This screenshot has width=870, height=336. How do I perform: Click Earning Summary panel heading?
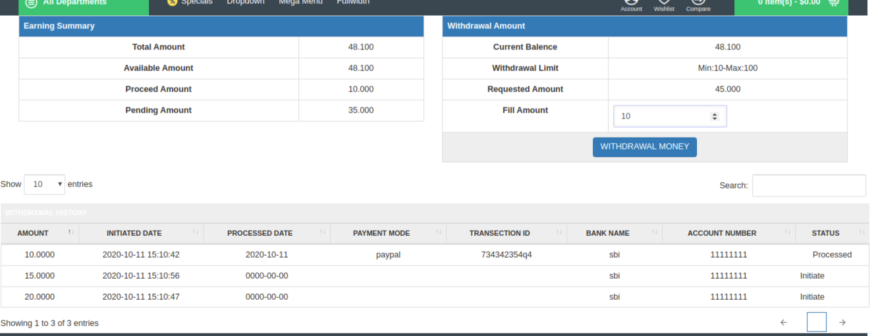221,26
